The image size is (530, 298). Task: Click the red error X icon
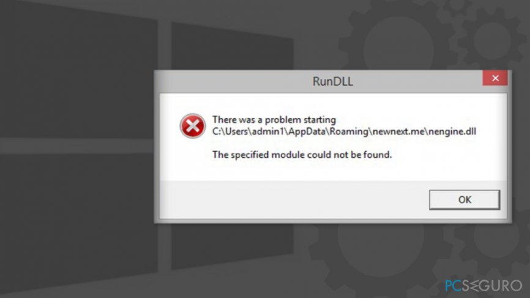(193, 126)
